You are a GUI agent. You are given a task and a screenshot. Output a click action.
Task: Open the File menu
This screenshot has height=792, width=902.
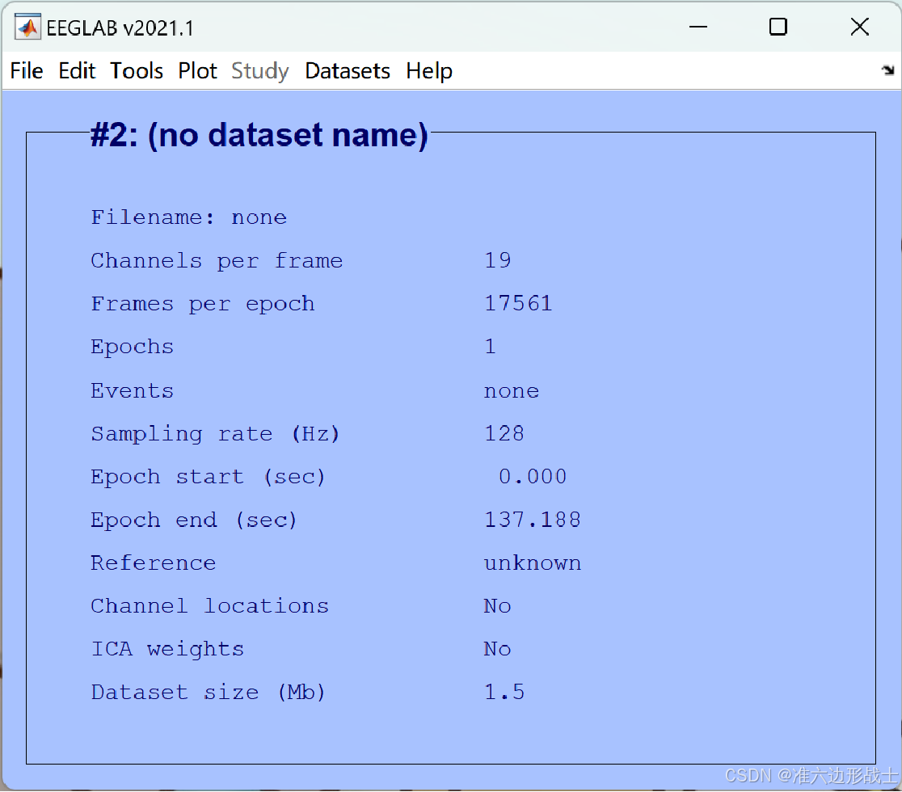(27, 71)
